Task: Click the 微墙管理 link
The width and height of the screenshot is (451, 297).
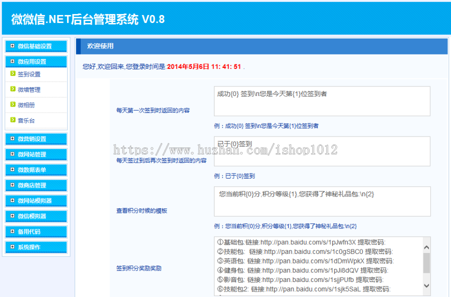Action: coord(29,89)
